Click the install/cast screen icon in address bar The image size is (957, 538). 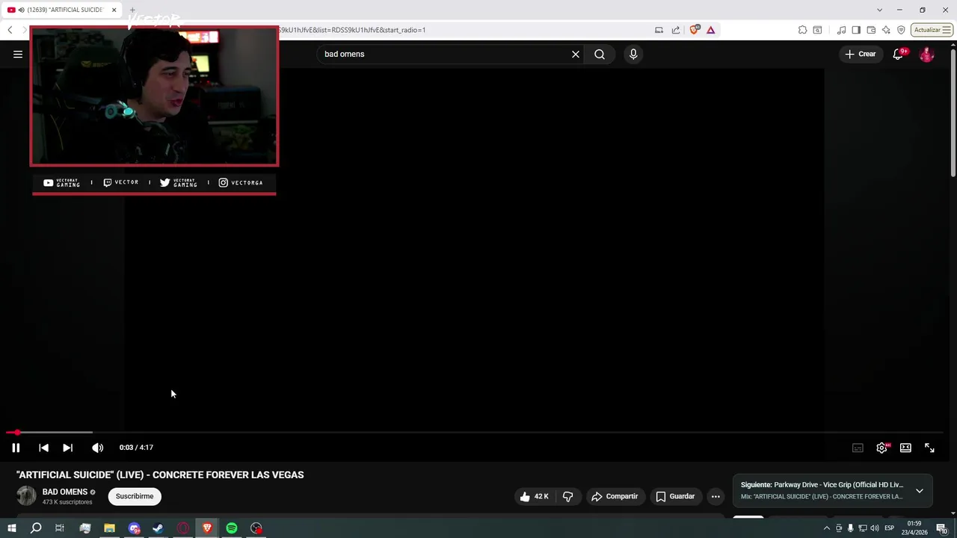[x=659, y=30]
